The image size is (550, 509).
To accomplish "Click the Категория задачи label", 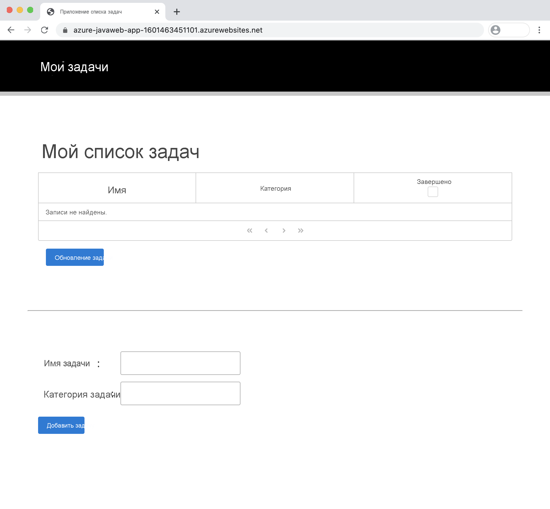I will (82, 394).
